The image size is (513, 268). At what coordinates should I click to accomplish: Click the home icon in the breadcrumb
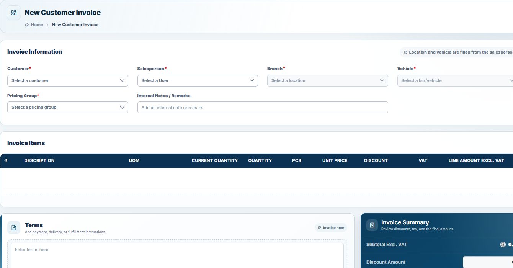tap(27, 25)
